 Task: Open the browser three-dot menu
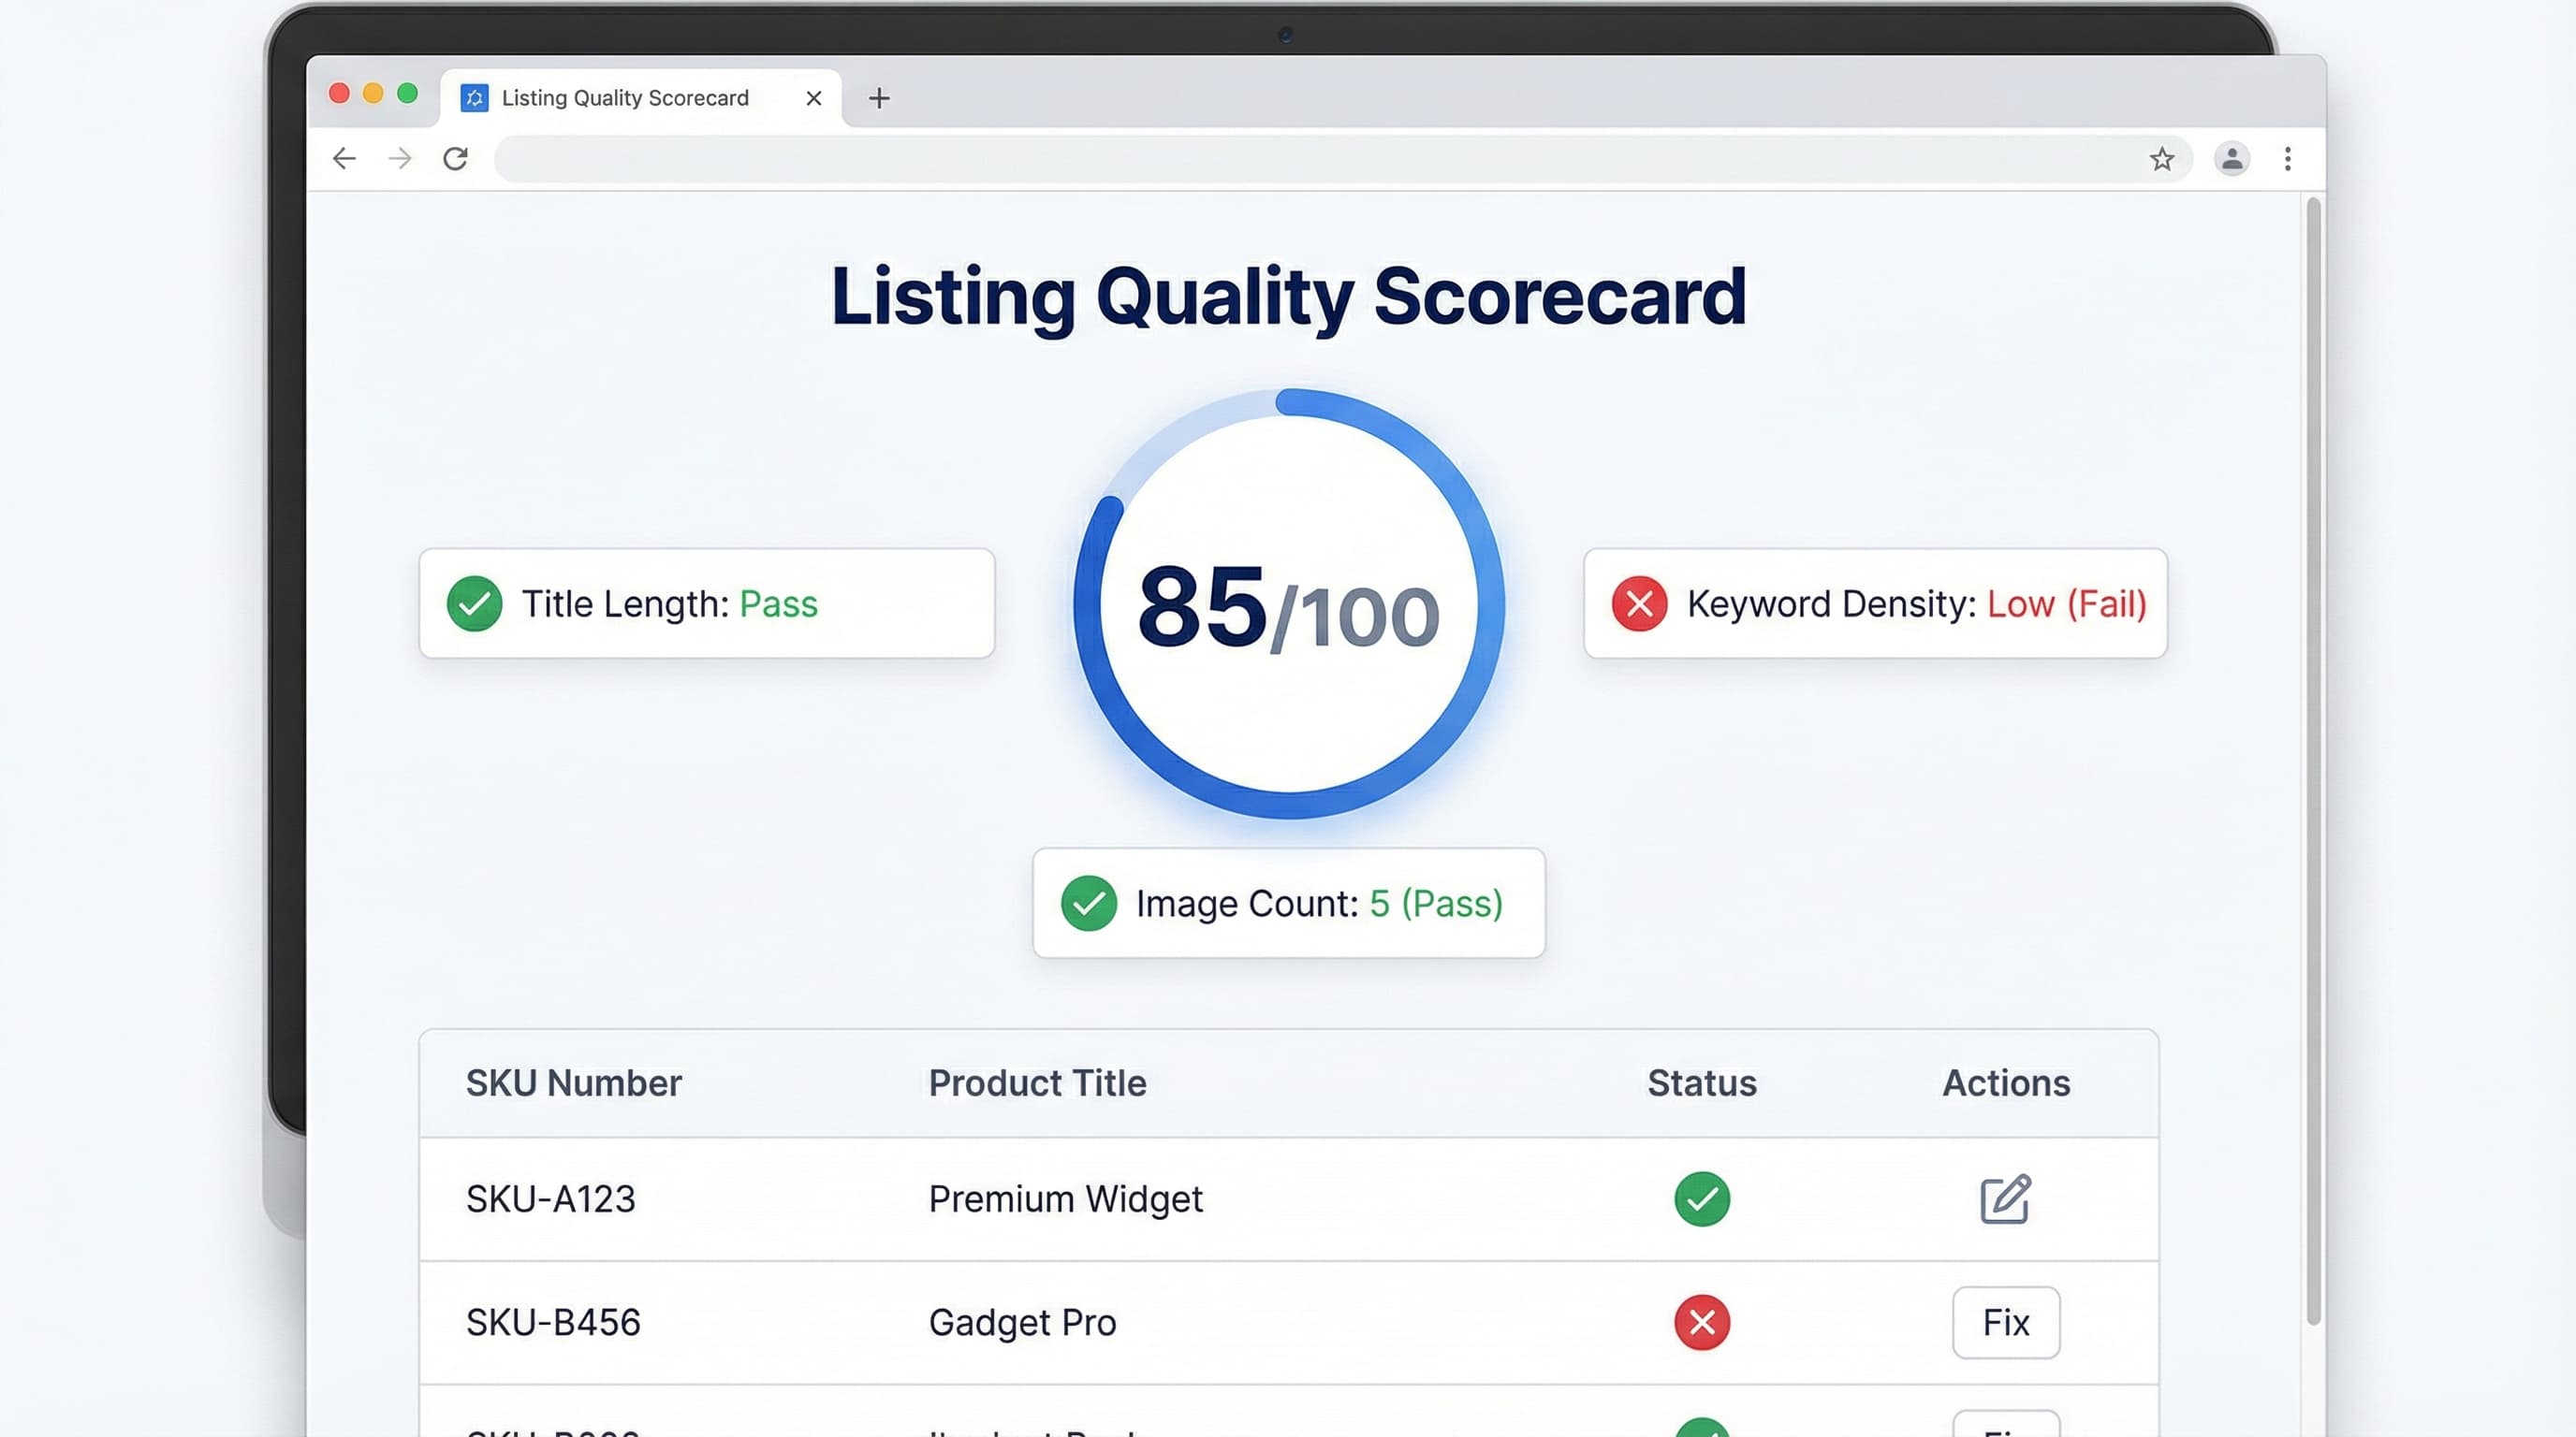click(2288, 158)
